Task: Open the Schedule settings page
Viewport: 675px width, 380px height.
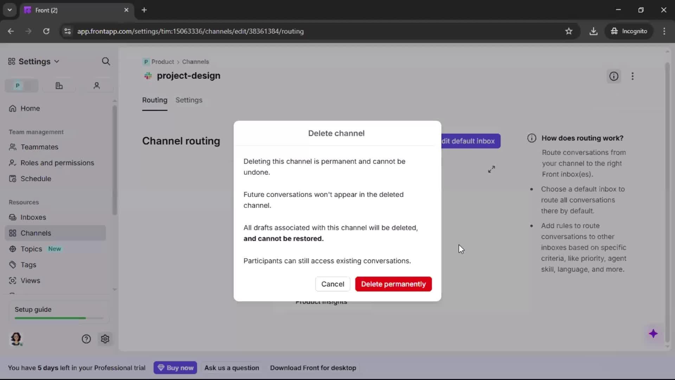Action: click(x=35, y=179)
